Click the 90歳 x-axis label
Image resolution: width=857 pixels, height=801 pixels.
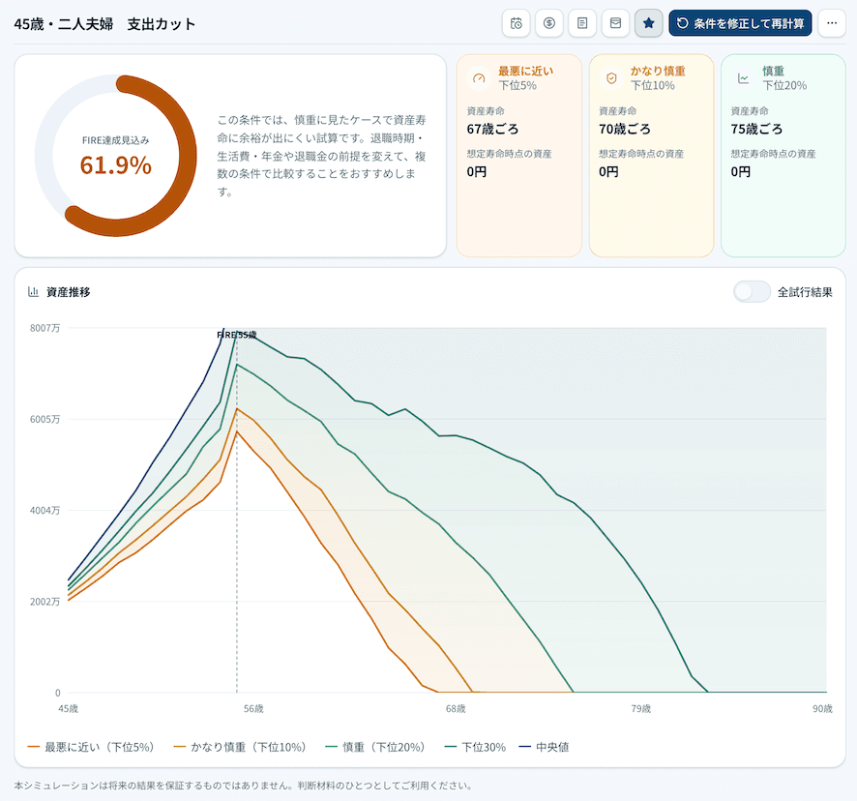tap(822, 708)
